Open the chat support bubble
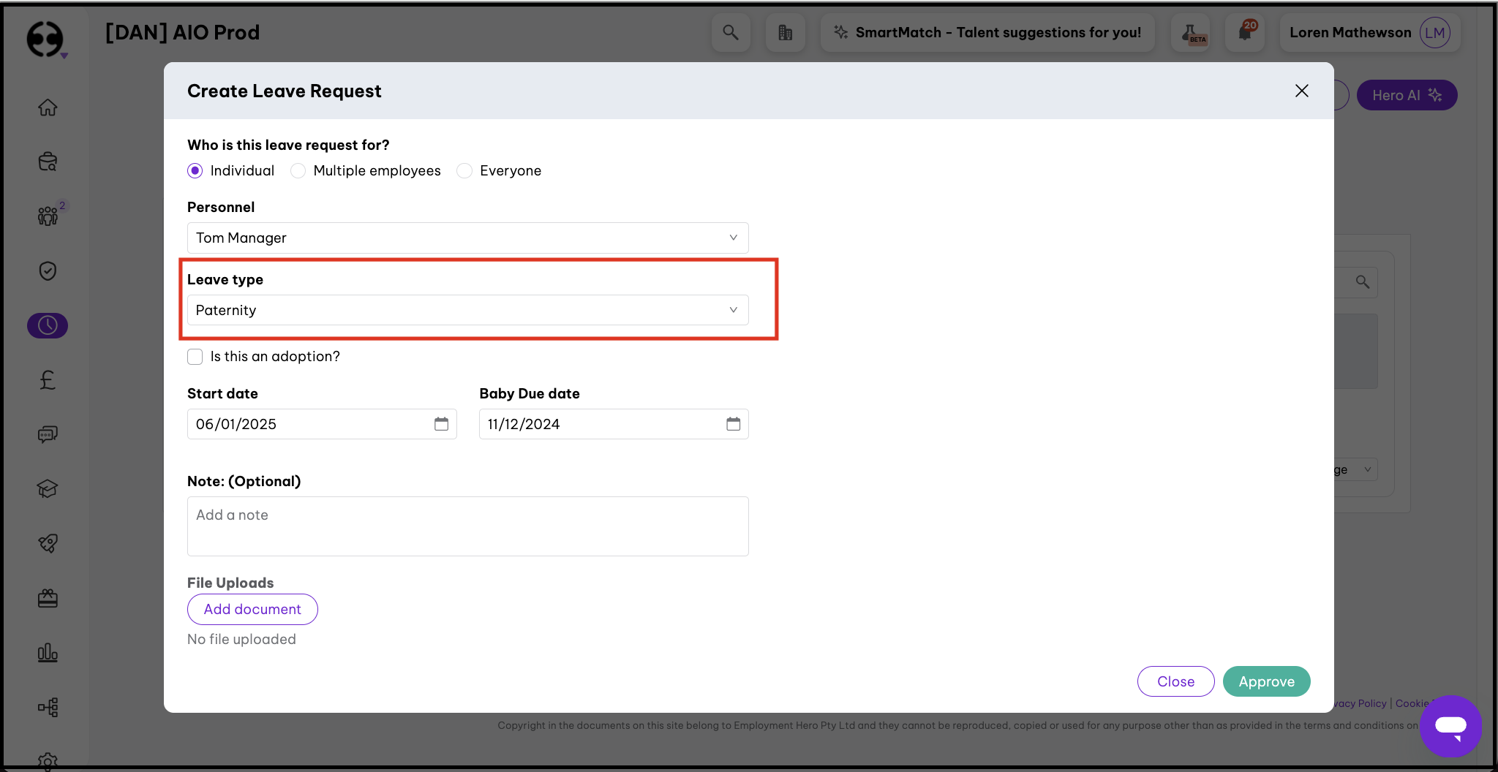 click(x=1450, y=726)
